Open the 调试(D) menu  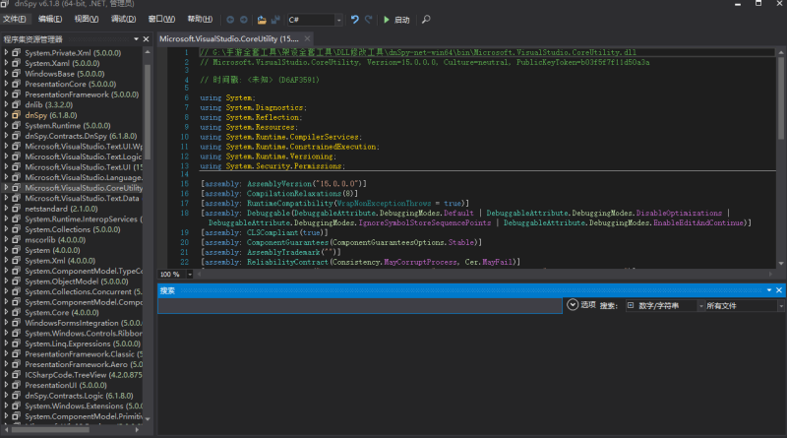click(124, 19)
